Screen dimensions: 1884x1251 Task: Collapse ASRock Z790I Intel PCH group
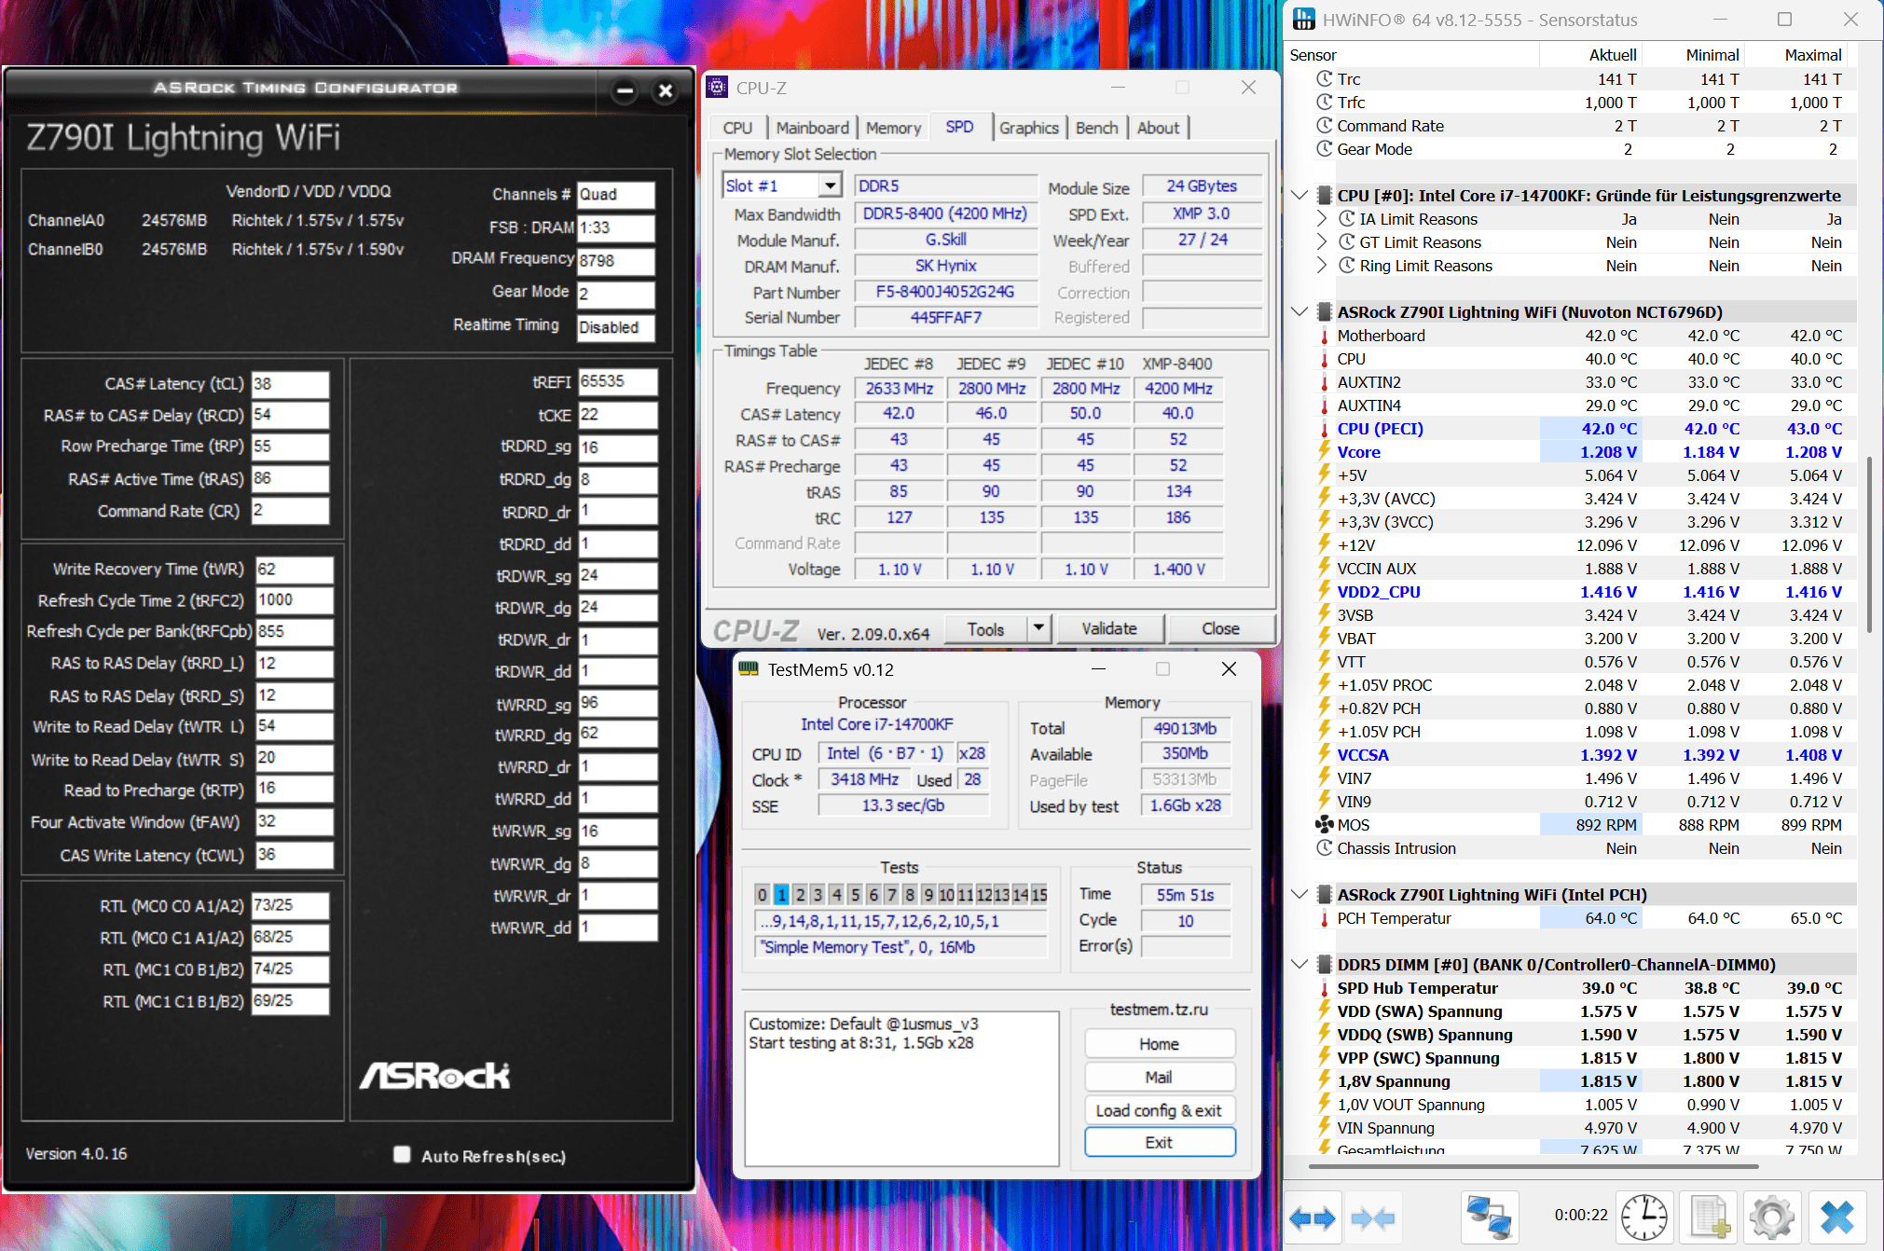tap(1300, 895)
